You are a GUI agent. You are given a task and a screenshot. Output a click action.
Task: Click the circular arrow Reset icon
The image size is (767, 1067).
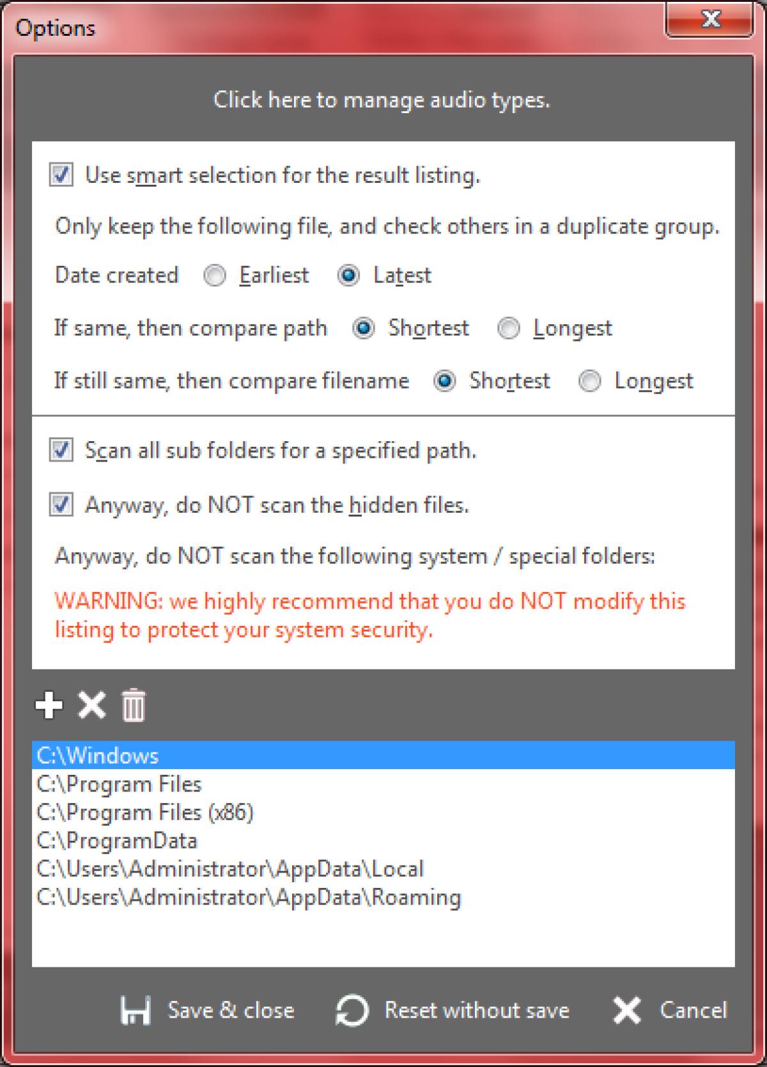click(x=352, y=1010)
